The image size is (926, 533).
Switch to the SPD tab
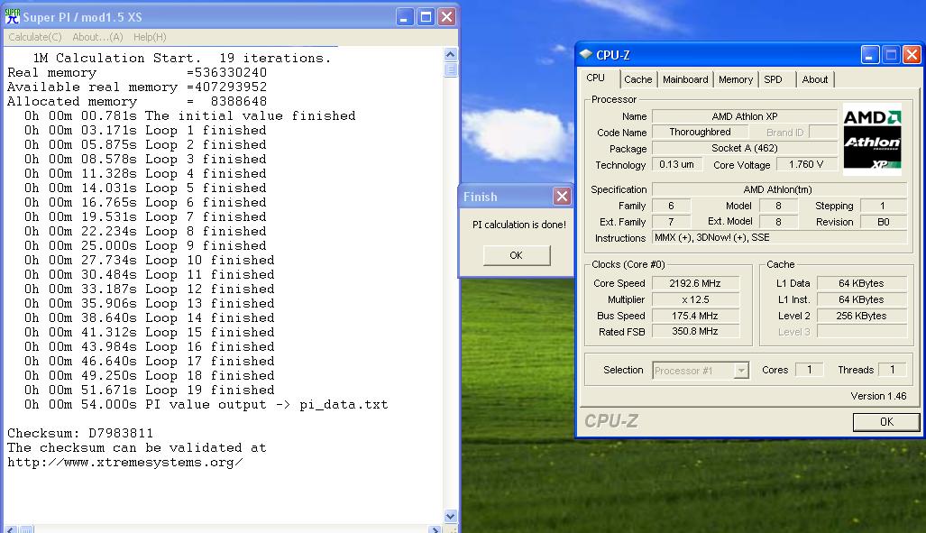(773, 79)
